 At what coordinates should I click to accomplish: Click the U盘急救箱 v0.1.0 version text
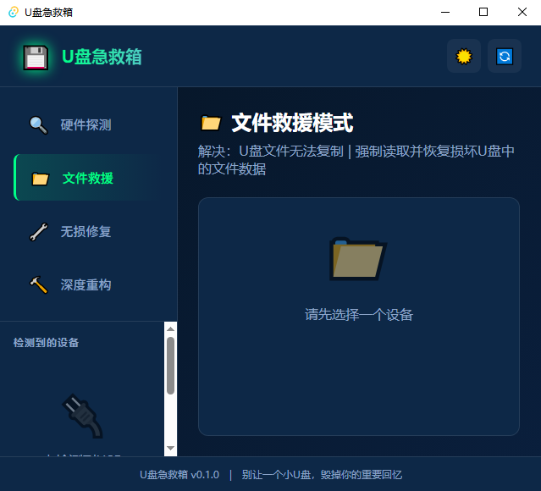point(179,475)
